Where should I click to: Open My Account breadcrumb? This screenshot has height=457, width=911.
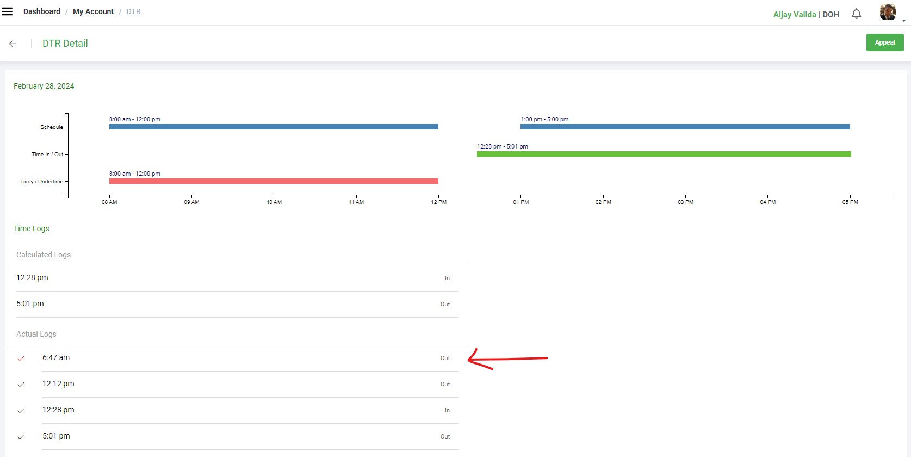(93, 11)
